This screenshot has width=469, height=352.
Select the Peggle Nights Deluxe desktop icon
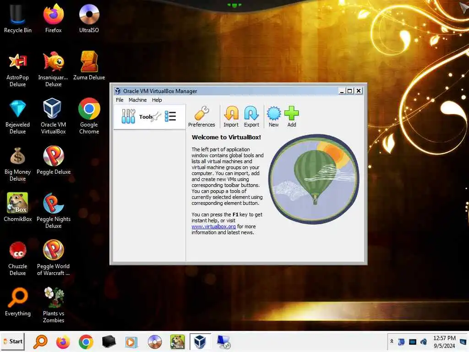pyautogui.click(x=54, y=211)
